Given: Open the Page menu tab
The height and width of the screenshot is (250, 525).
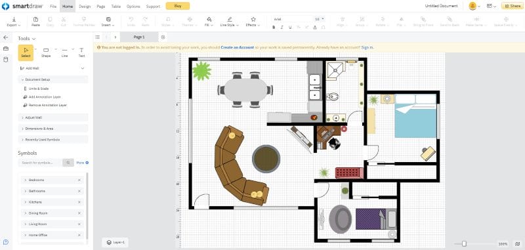Looking at the screenshot, I should 101,7.
